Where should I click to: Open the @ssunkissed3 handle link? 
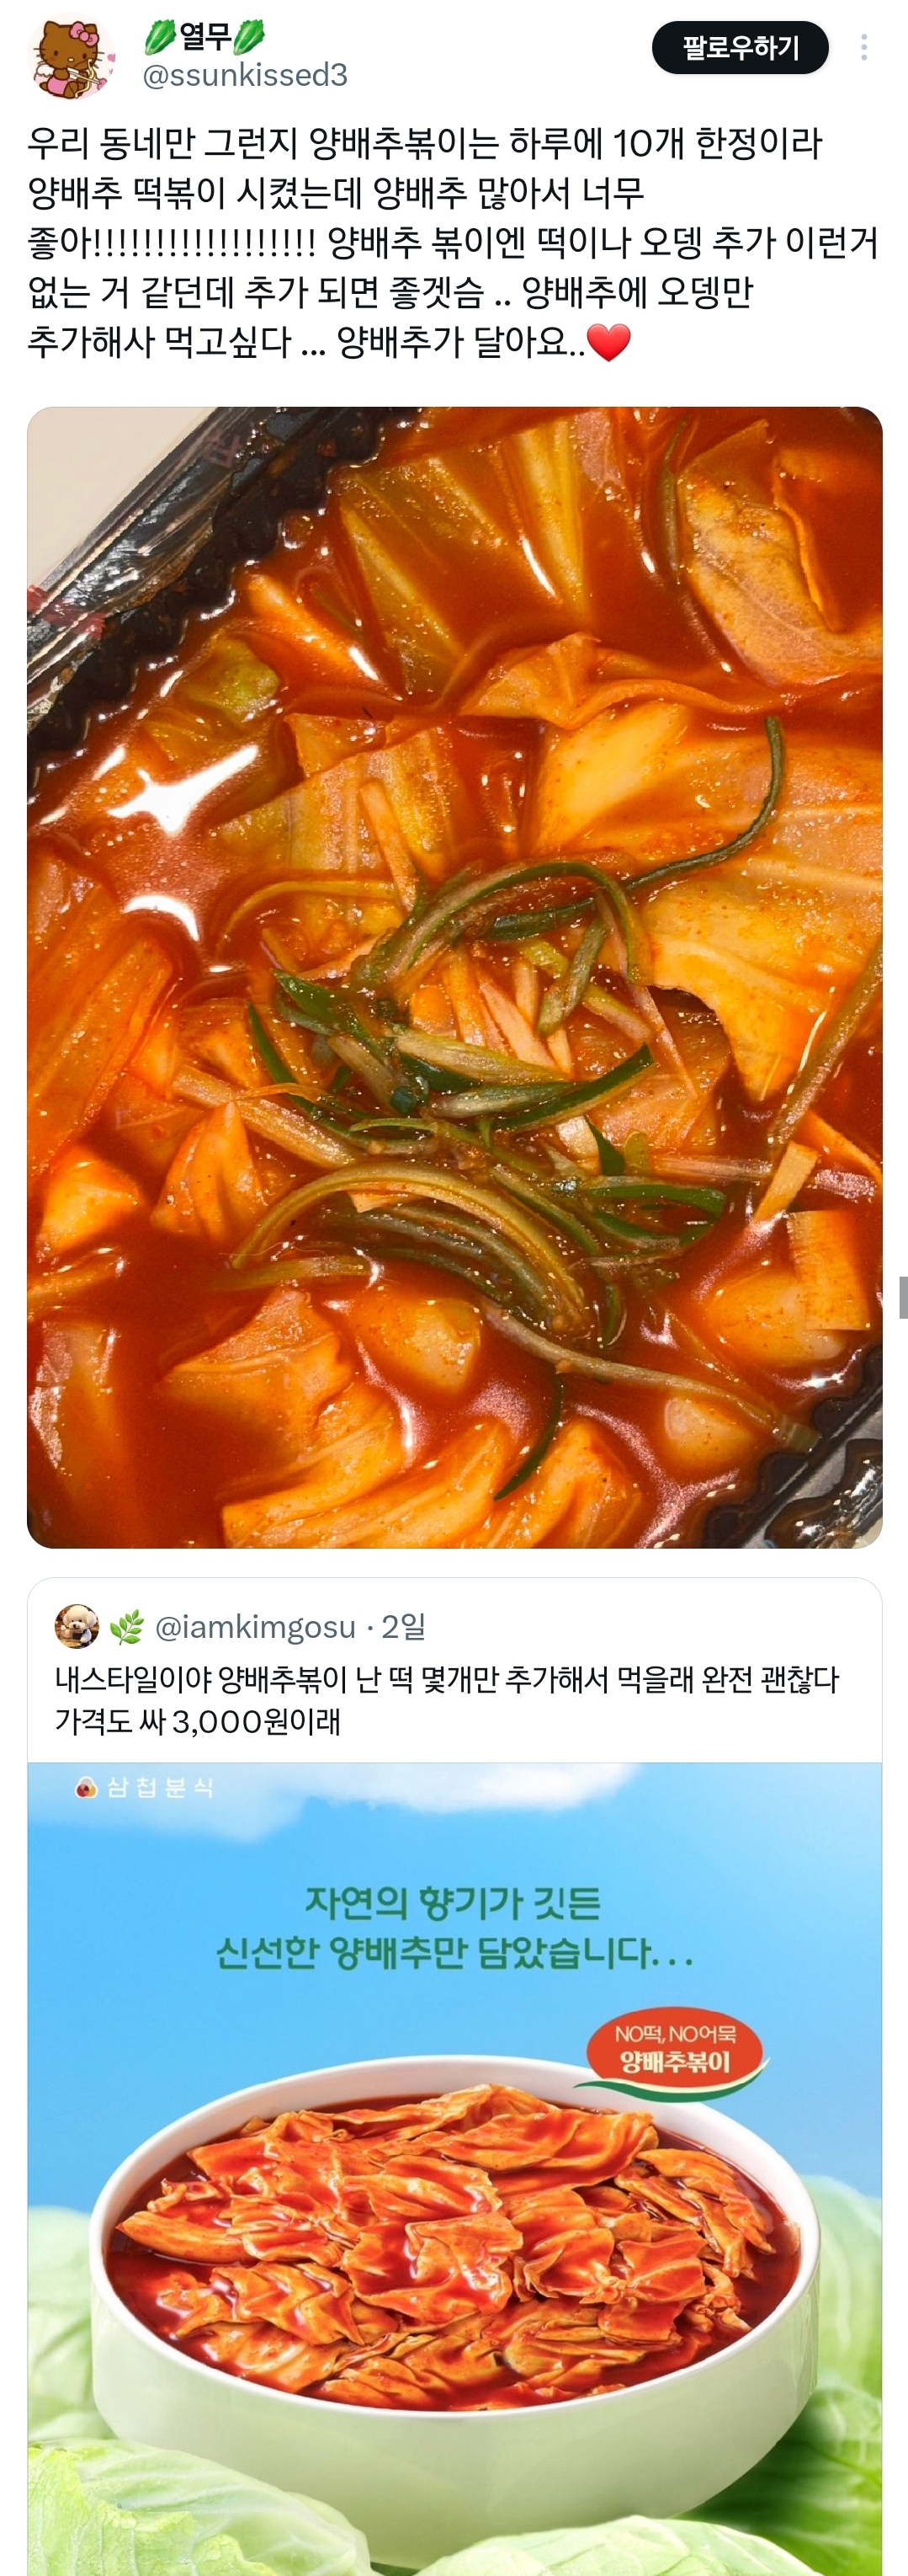click(245, 75)
